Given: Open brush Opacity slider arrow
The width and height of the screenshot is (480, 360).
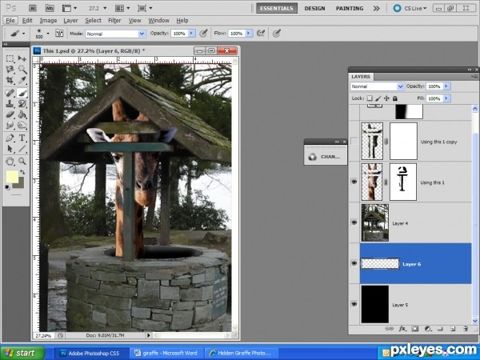Looking at the screenshot, I should point(192,33).
